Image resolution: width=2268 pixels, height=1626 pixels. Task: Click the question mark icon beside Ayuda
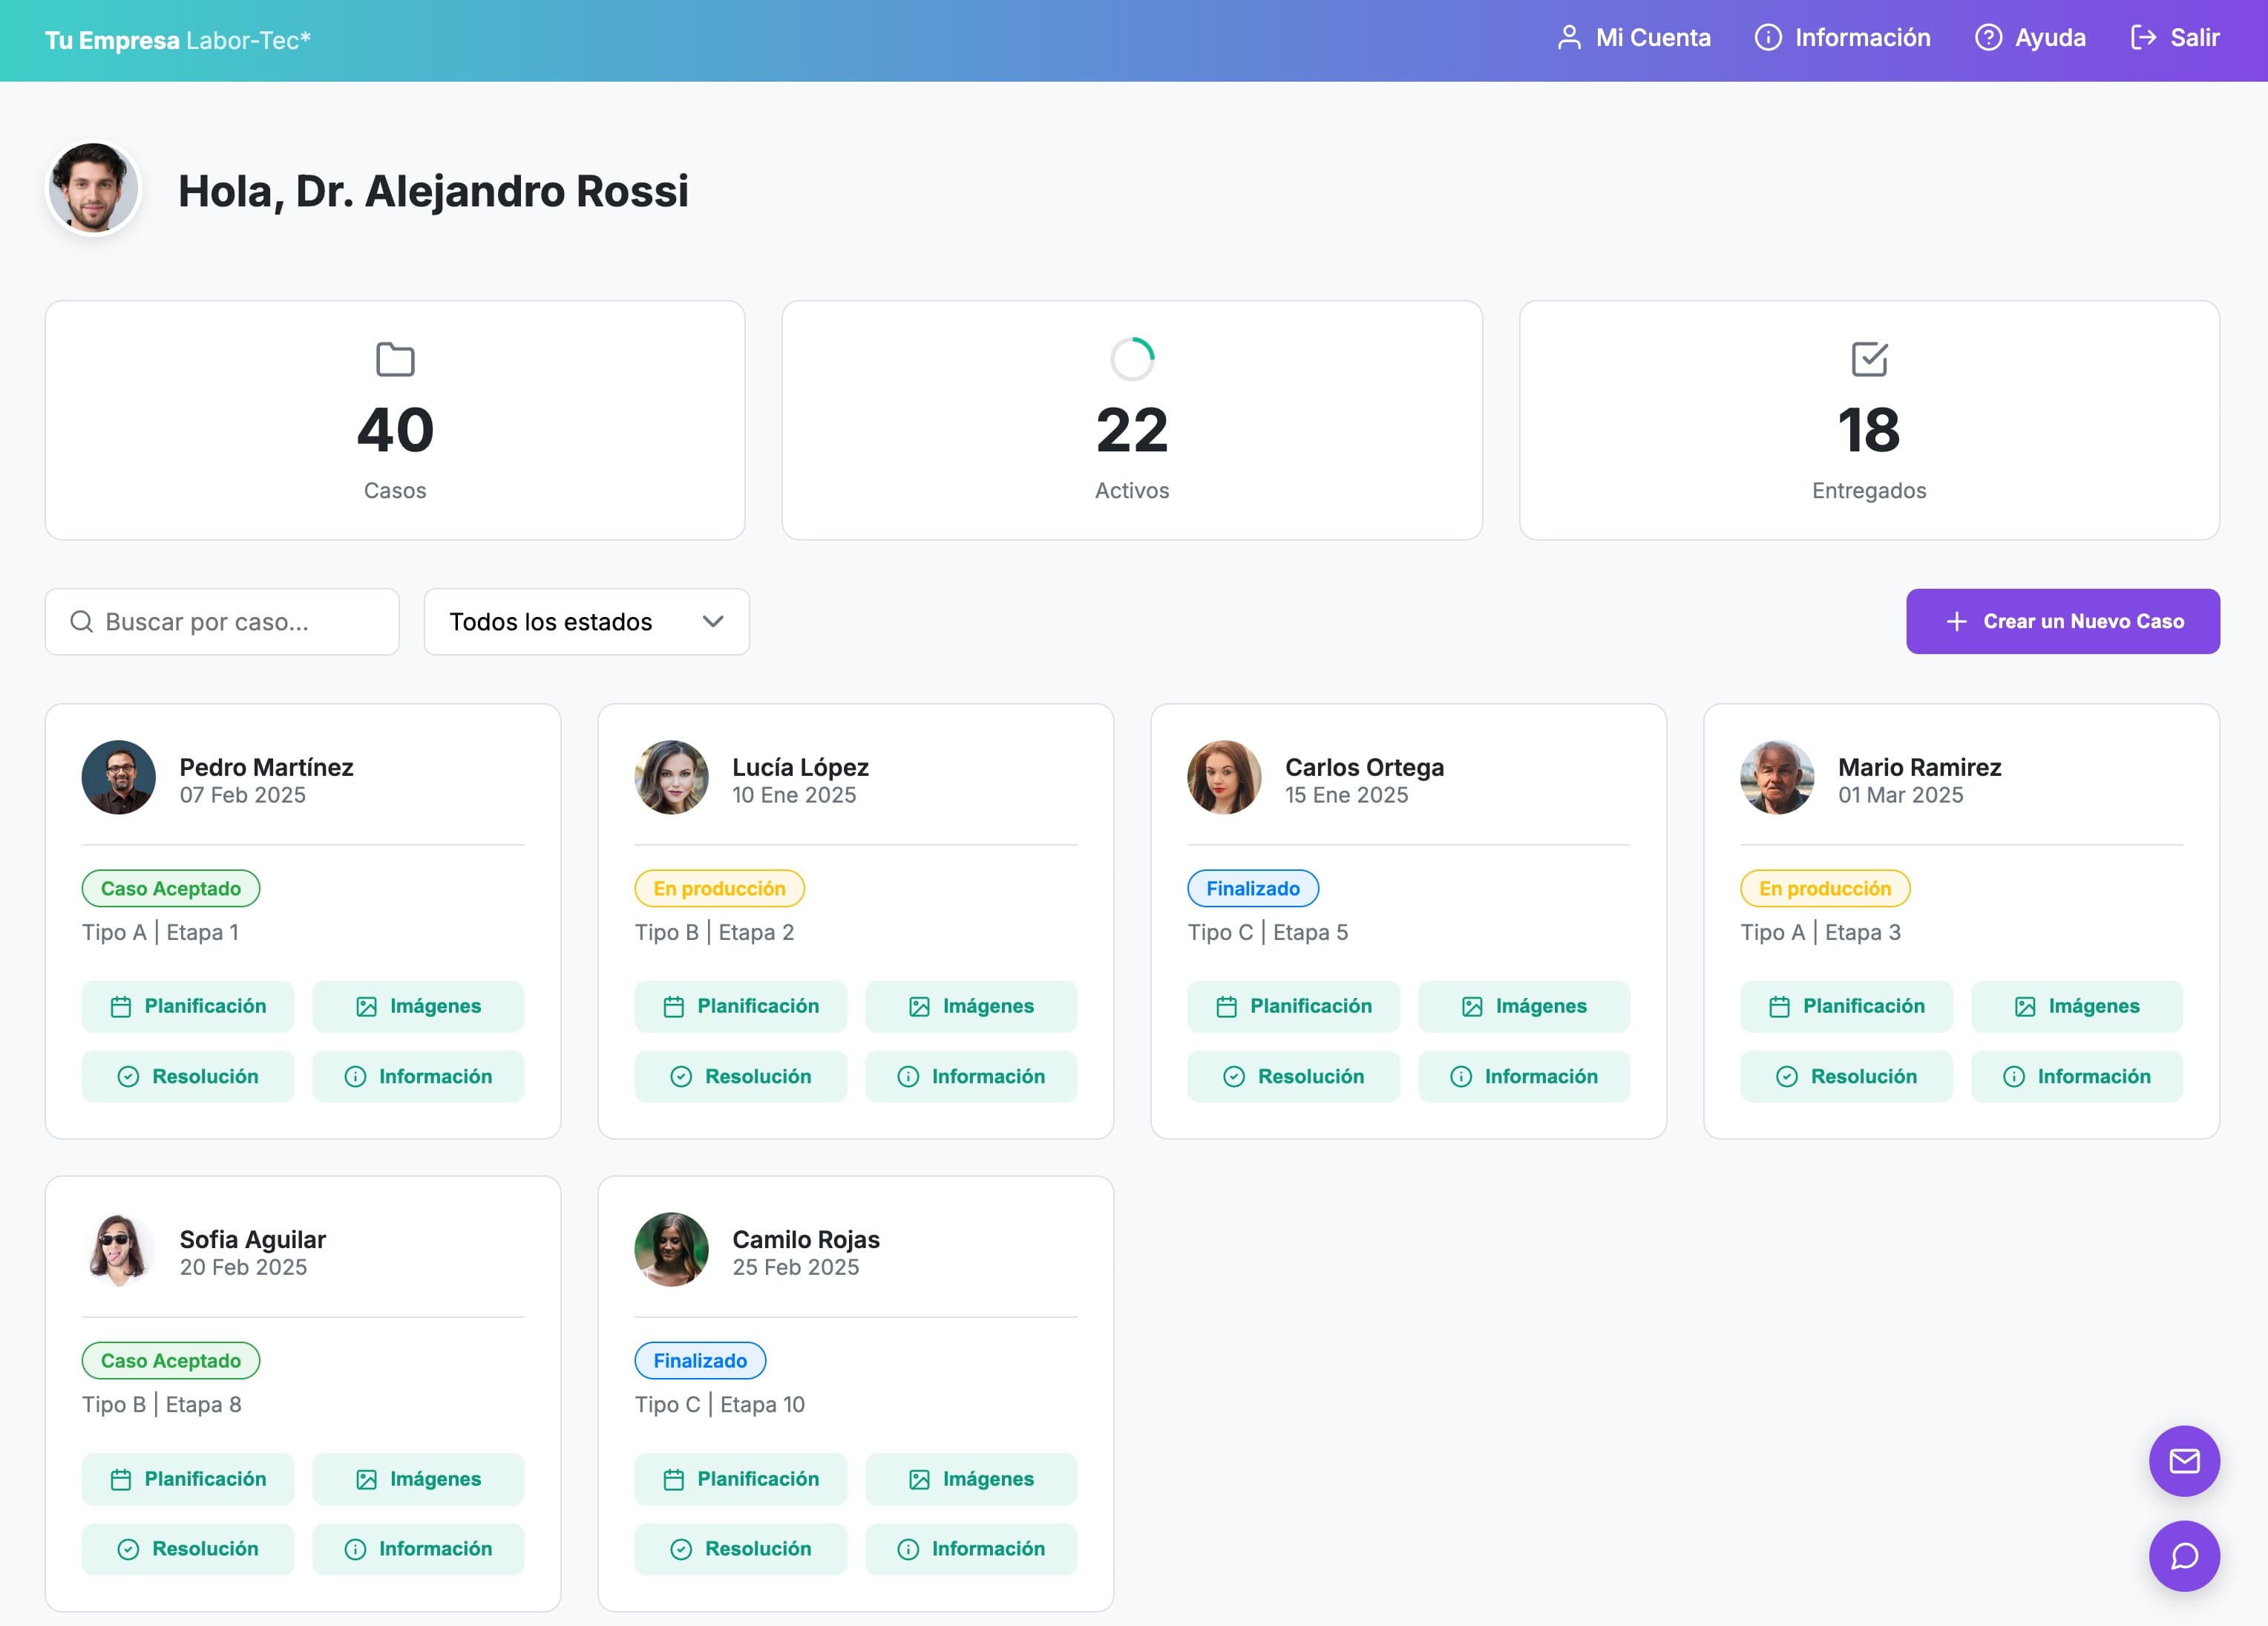(1988, 38)
